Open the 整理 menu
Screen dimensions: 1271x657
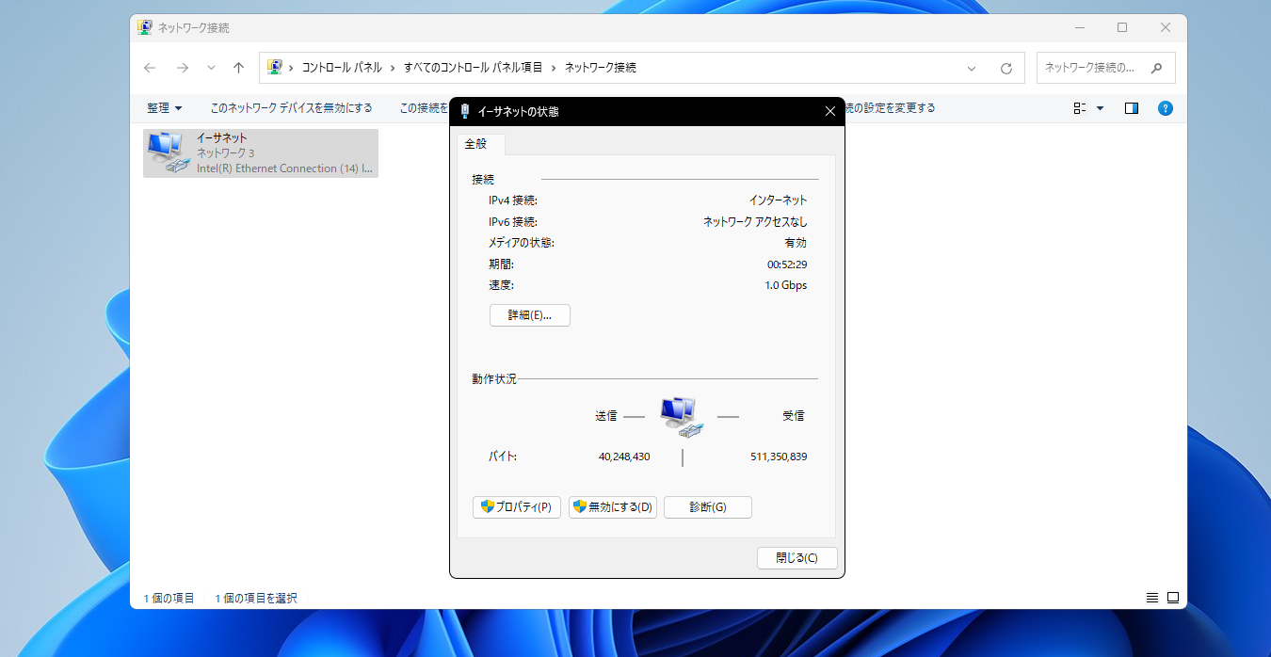165,108
